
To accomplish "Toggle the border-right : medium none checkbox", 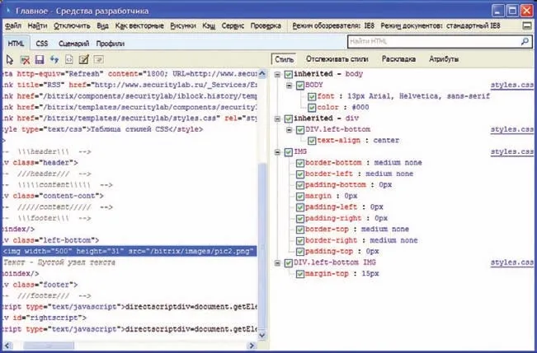I will pos(300,240).
